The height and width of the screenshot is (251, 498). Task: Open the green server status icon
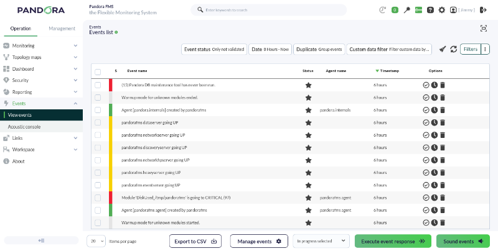tap(418, 10)
